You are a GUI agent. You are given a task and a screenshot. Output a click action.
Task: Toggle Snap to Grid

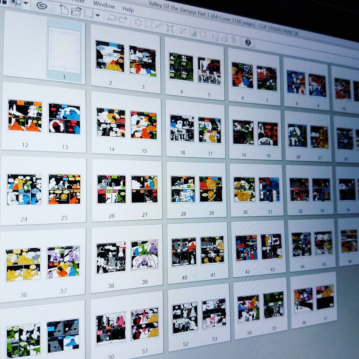(x=234, y=39)
